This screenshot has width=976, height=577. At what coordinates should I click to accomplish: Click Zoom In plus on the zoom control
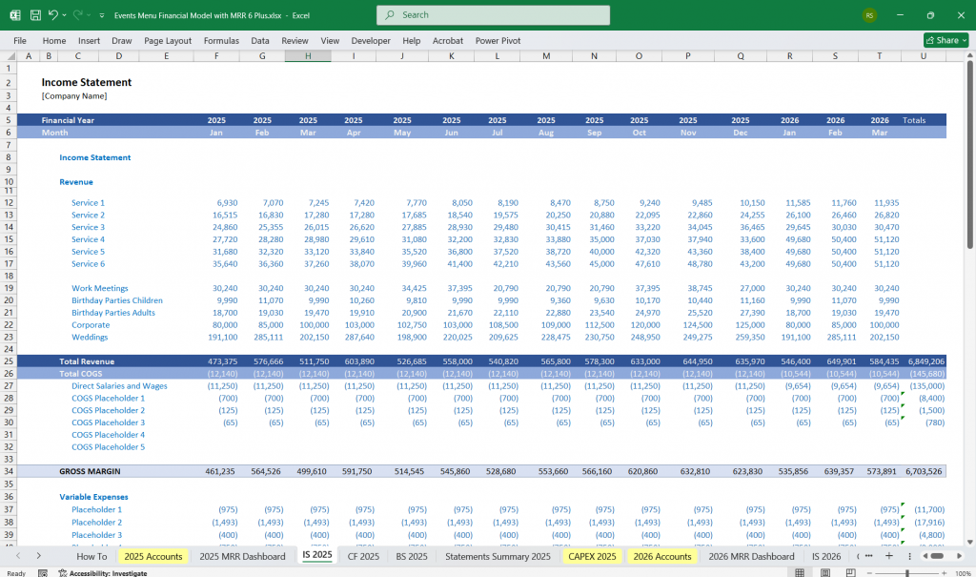(944, 573)
